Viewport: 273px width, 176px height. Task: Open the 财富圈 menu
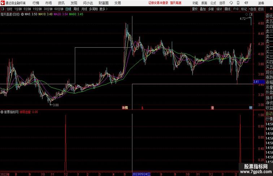point(103,3)
